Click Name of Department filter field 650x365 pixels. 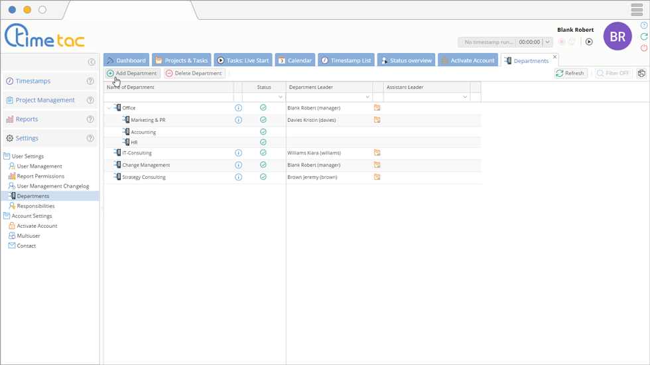pyautogui.click(x=168, y=97)
